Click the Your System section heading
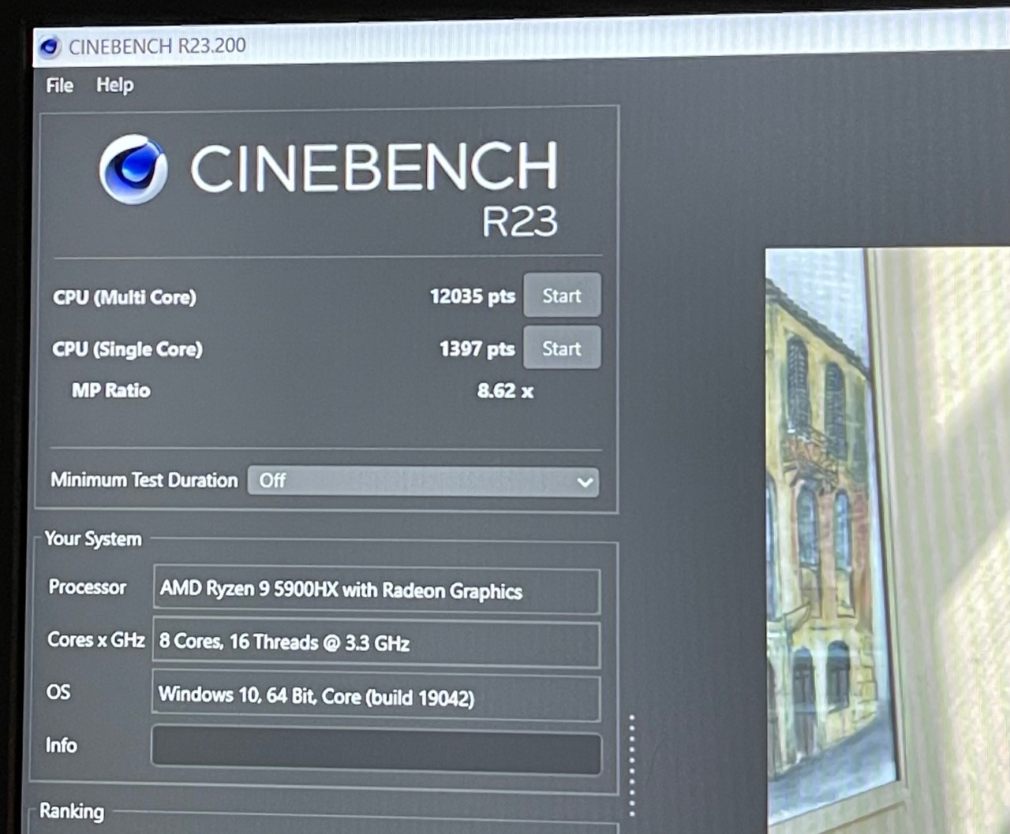 click(x=93, y=539)
